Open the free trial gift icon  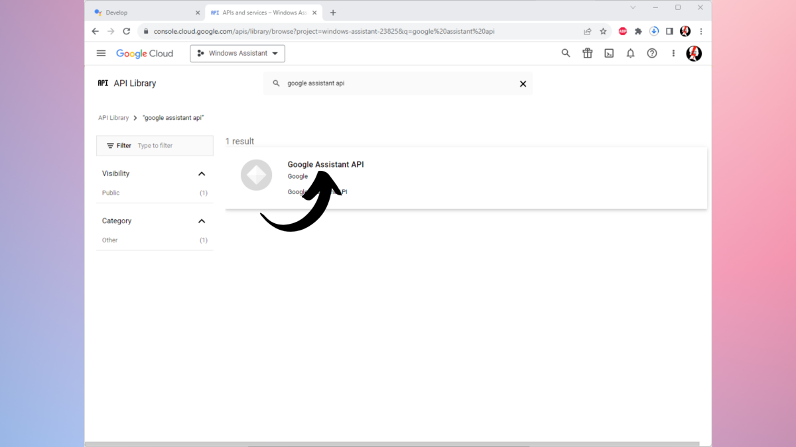(x=588, y=54)
